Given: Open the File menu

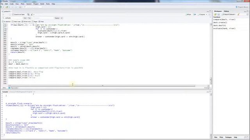Looking at the screenshot, I should (x=2, y=4).
